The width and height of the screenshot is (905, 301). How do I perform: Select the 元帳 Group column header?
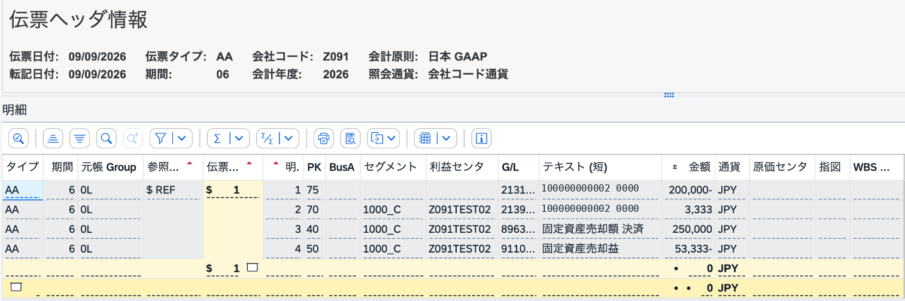point(111,167)
